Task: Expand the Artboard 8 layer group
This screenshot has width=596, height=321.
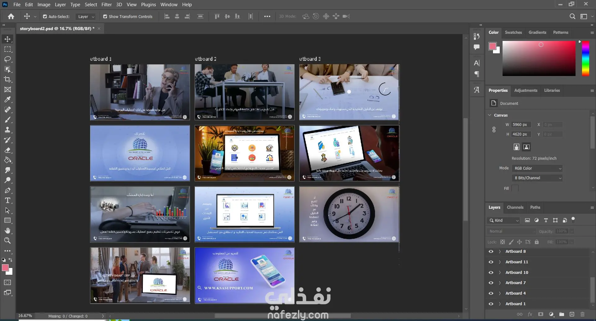Action: [x=499, y=252]
